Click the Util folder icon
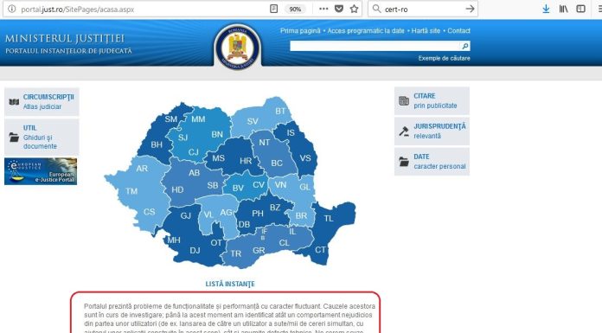Screen dimensions: 602x333 tap(14, 138)
